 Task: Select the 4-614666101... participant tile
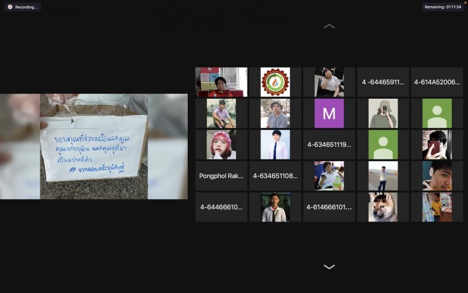pos(329,207)
